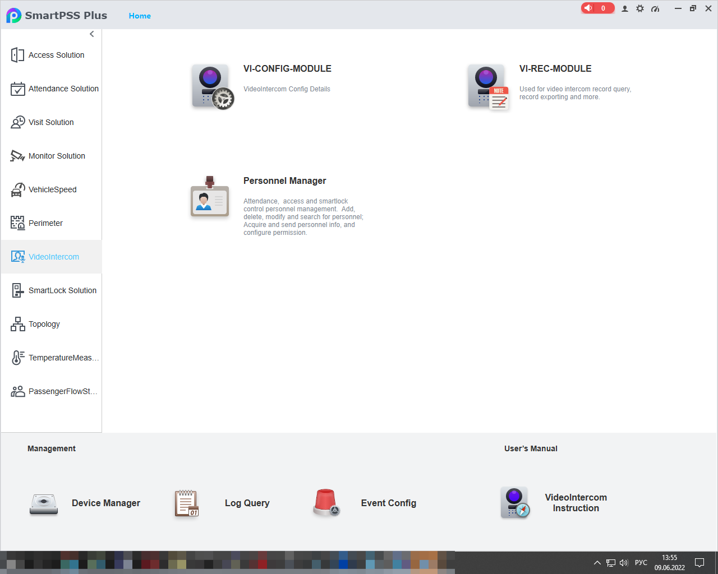Click the Log Query notepad icon
This screenshot has height=574, width=718.
coord(186,503)
